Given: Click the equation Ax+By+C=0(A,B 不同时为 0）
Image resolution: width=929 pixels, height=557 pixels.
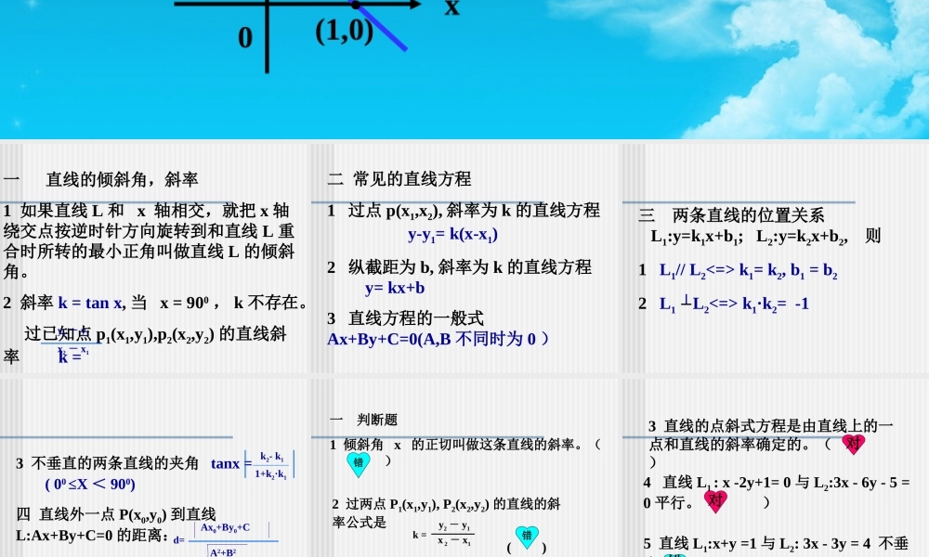Looking at the screenshot, I should pos(439,339).
